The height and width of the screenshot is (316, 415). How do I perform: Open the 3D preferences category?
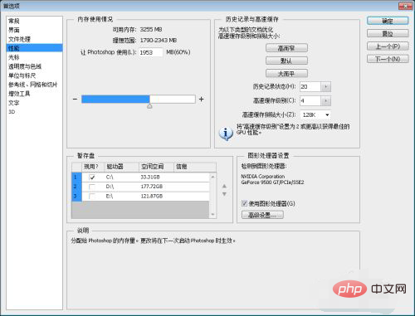pyautogui.click(x=12, y=112)
